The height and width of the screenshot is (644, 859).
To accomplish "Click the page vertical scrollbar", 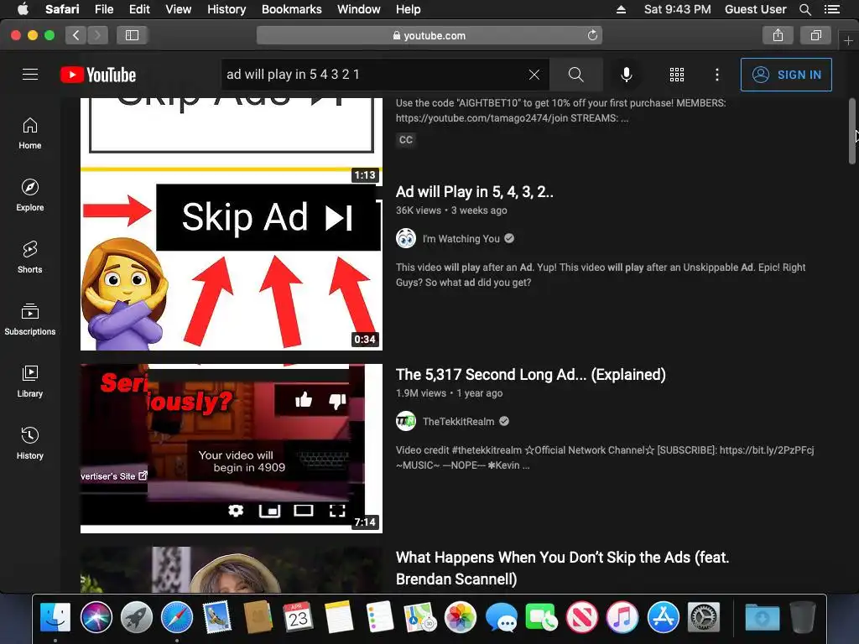I will click(852, 132).
